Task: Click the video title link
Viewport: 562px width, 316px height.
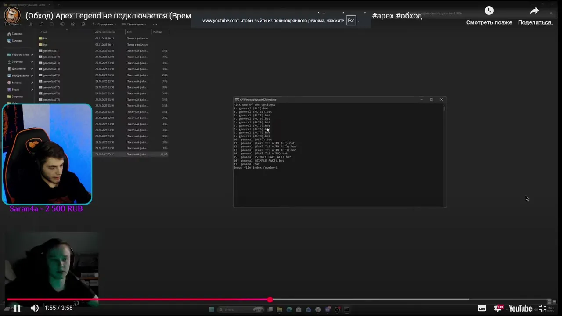Action: click(108, 16)
